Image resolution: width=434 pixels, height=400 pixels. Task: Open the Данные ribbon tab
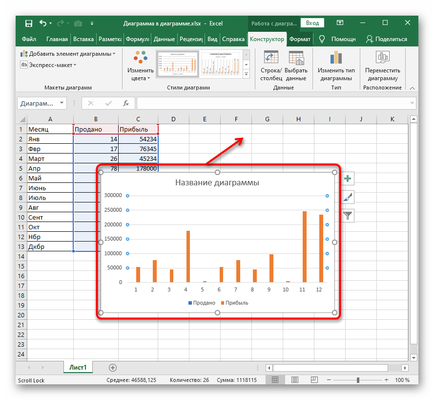[164, 39]
